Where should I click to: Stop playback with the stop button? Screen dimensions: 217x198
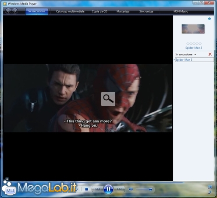click(x=86, y=189)
